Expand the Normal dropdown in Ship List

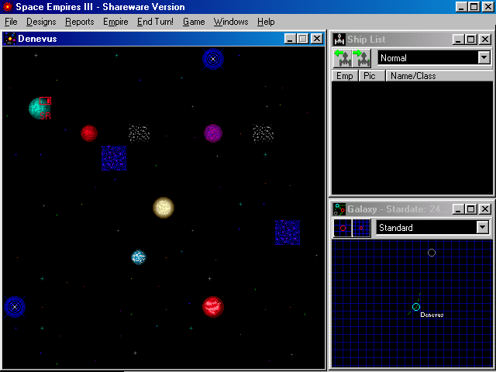tap(484, 57)
